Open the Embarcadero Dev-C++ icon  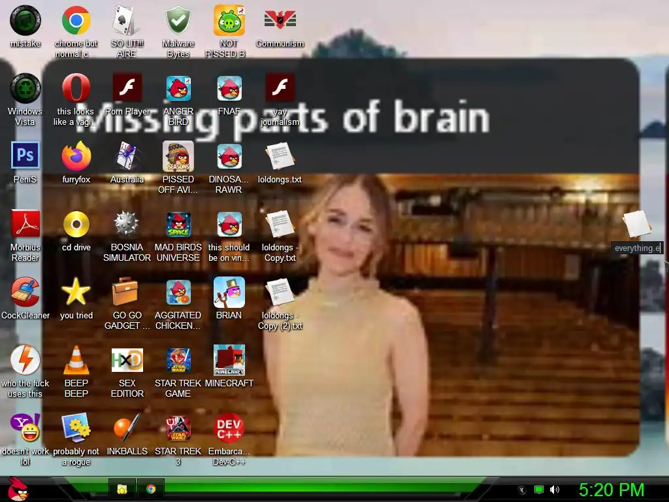[x=229, y=428]
